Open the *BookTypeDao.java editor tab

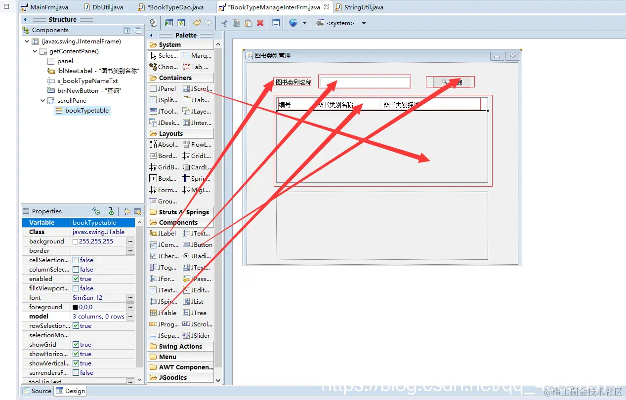pos(171,7)
